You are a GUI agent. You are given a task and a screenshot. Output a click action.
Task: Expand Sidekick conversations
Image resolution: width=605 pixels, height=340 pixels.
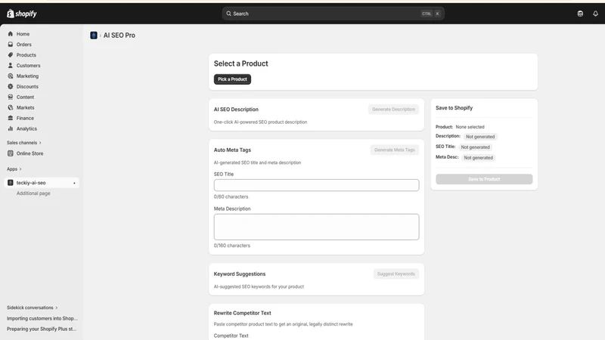(32, 308)
